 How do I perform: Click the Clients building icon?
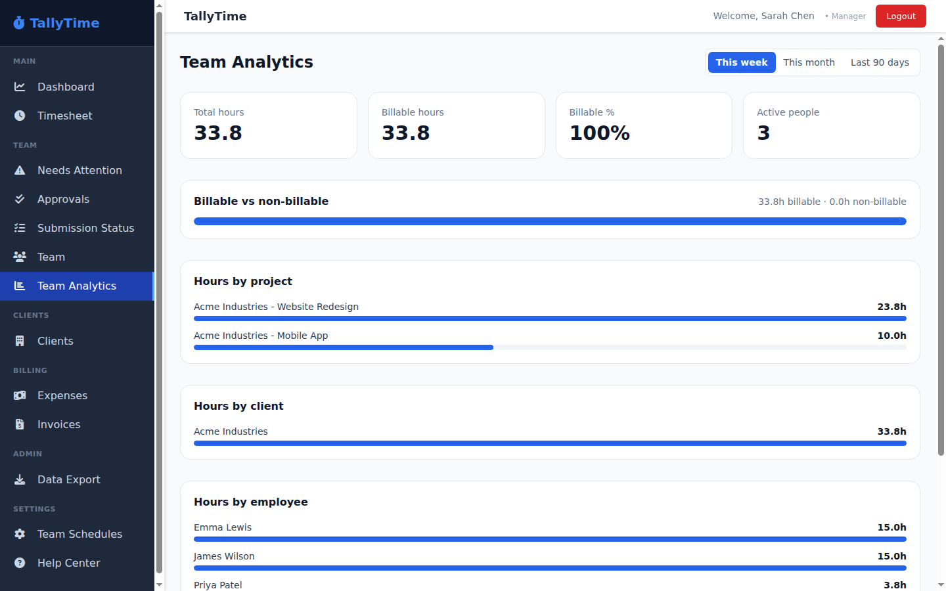pyautogui.click(x=20, y=341)
